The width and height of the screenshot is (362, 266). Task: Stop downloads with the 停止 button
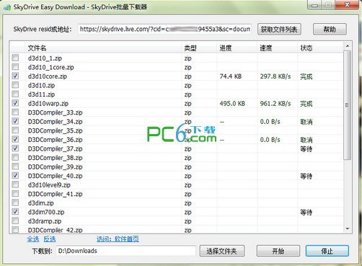click(327, 251)
